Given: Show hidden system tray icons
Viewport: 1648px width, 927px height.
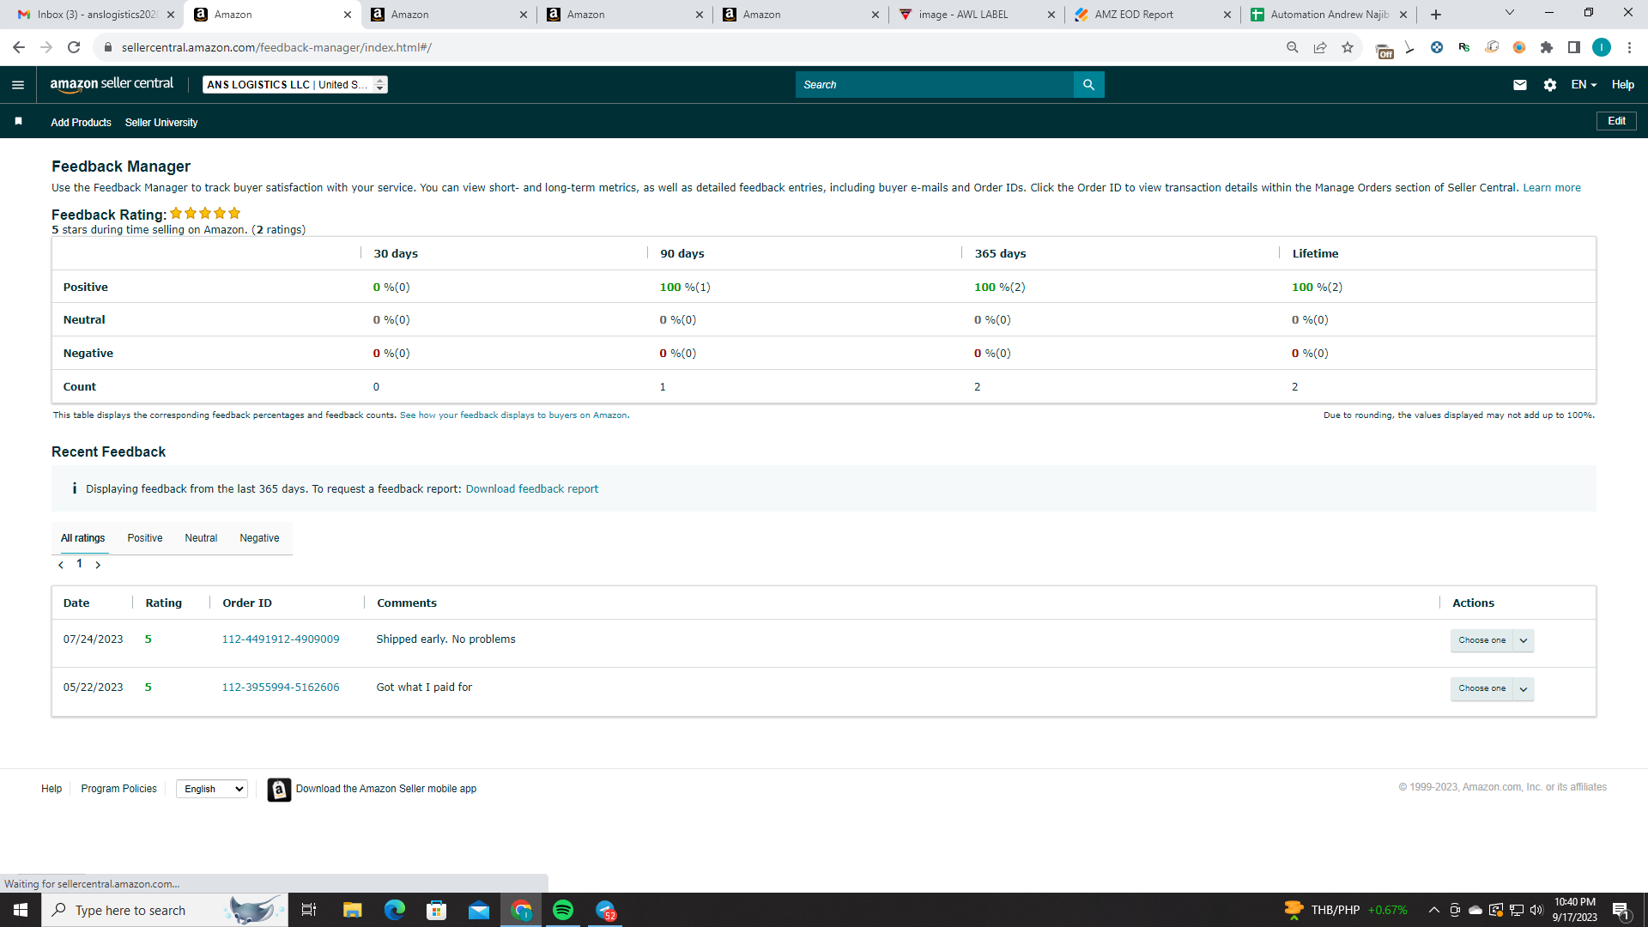Looking at the screenshot, I should [1433, 910].
